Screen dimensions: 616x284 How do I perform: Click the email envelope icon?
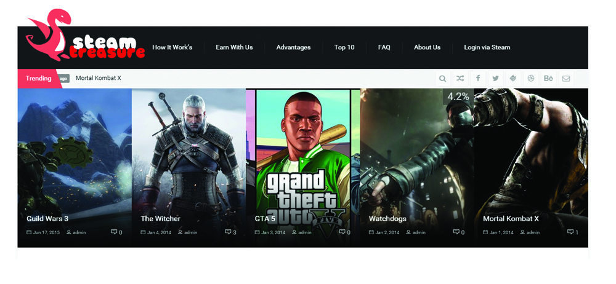click(566, 79)
